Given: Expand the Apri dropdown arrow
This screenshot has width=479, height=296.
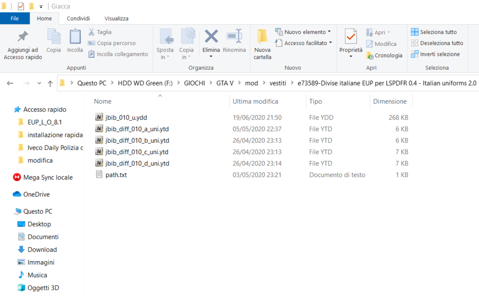Looking at the screenshot, I should 388,32.
